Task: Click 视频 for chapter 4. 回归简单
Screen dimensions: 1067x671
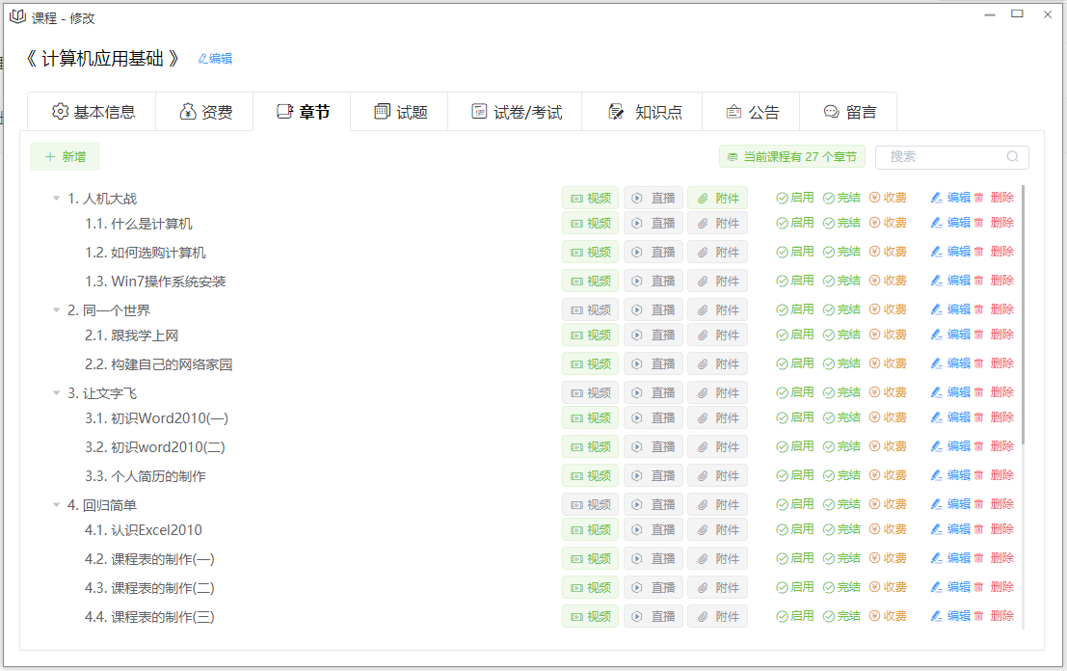Action: click(x=590, y=504)
